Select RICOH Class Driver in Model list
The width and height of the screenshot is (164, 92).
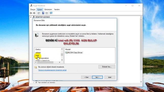click(x=75, y=53)
